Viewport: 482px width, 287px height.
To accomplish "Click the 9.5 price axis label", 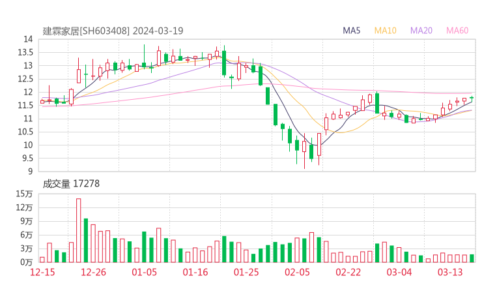I will point(28,159).
